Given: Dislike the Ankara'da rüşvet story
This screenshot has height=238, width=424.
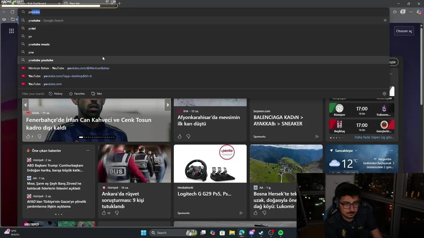Looking at the screenshot, I should 117,213.
